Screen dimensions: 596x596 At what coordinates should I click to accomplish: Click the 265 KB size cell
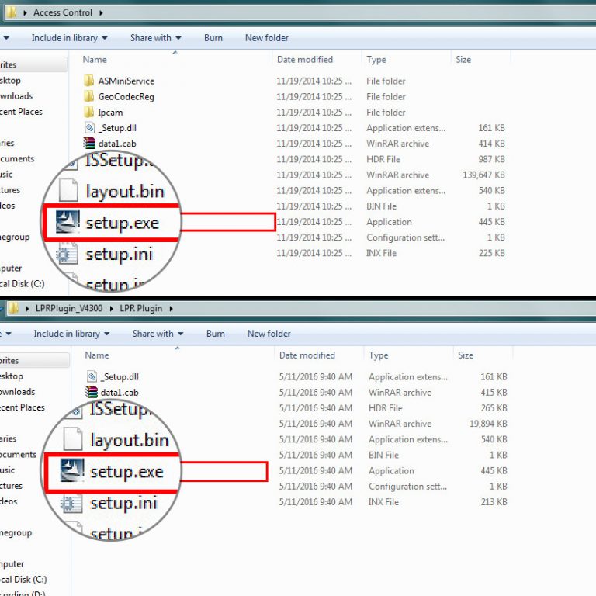pyautogui.click(x=494, y=408)
